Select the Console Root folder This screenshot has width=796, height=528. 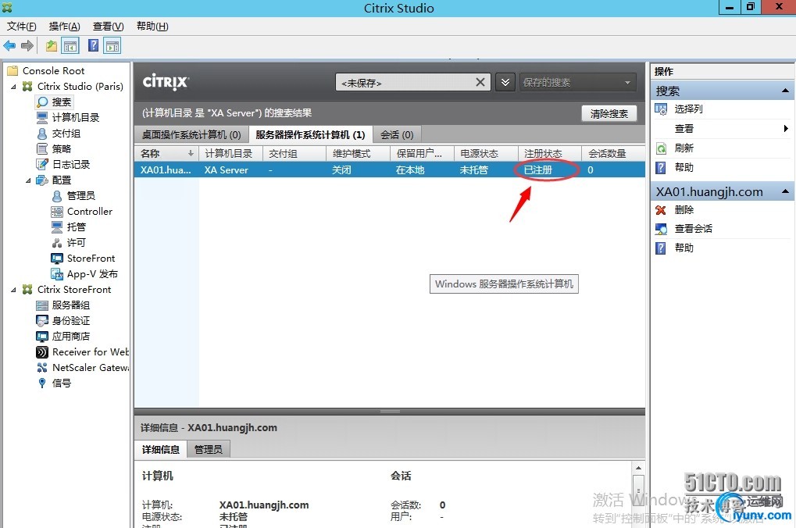tap(46, 70)
